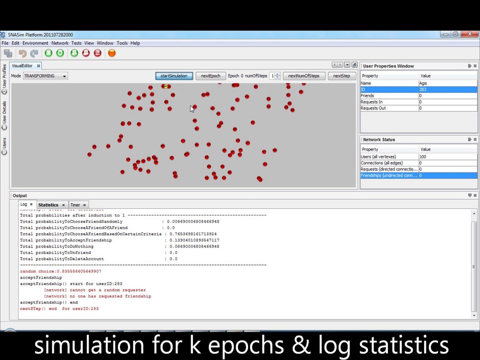Open the User Details side panel
The image size is (480, 360).
click(x=4, y=115)
